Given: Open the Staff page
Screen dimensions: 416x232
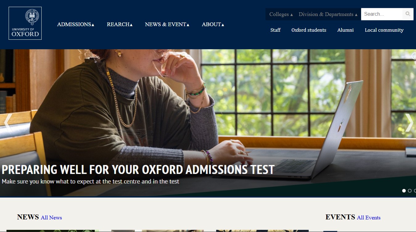Looking at the screenshot, I should [x=275, y=30].
